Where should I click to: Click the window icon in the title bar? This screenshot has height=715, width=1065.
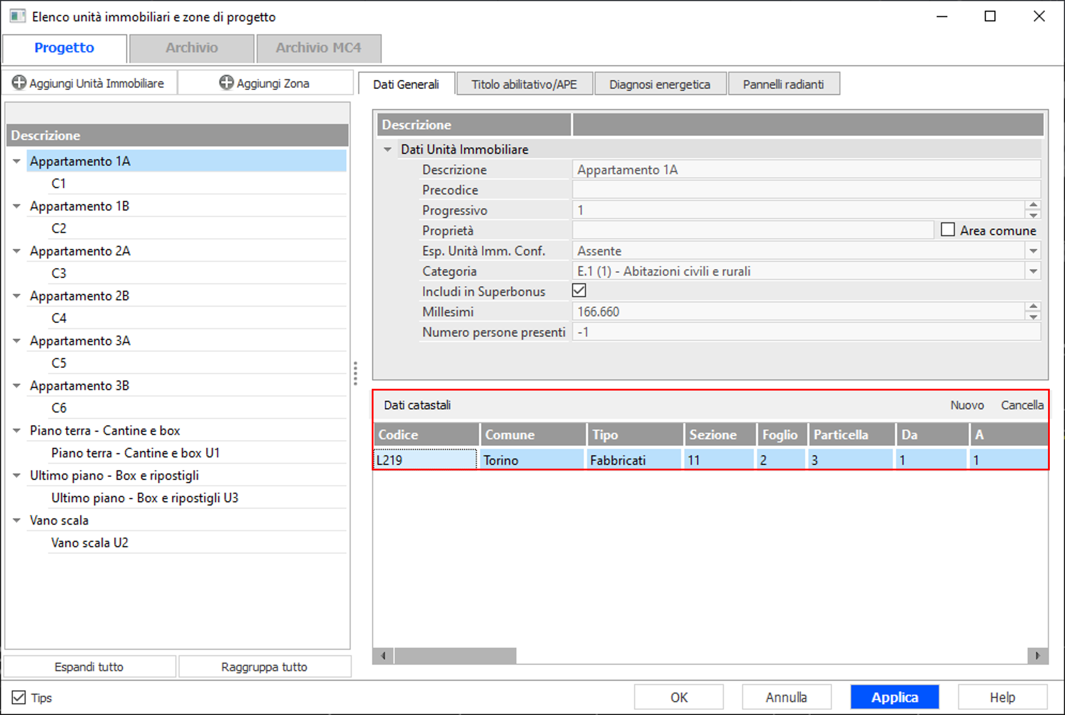(17, 16)
